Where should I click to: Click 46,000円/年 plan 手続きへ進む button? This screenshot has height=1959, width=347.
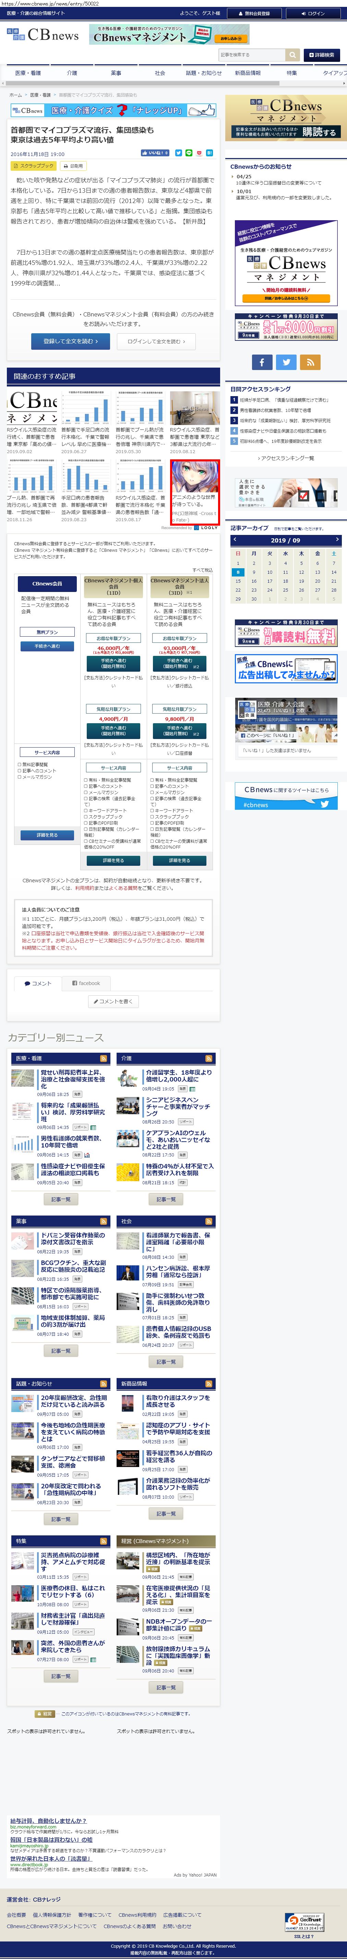point(113,663)
